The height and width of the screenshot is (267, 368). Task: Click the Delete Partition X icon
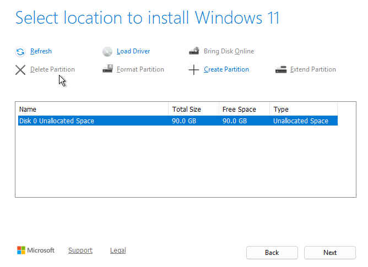20,70
